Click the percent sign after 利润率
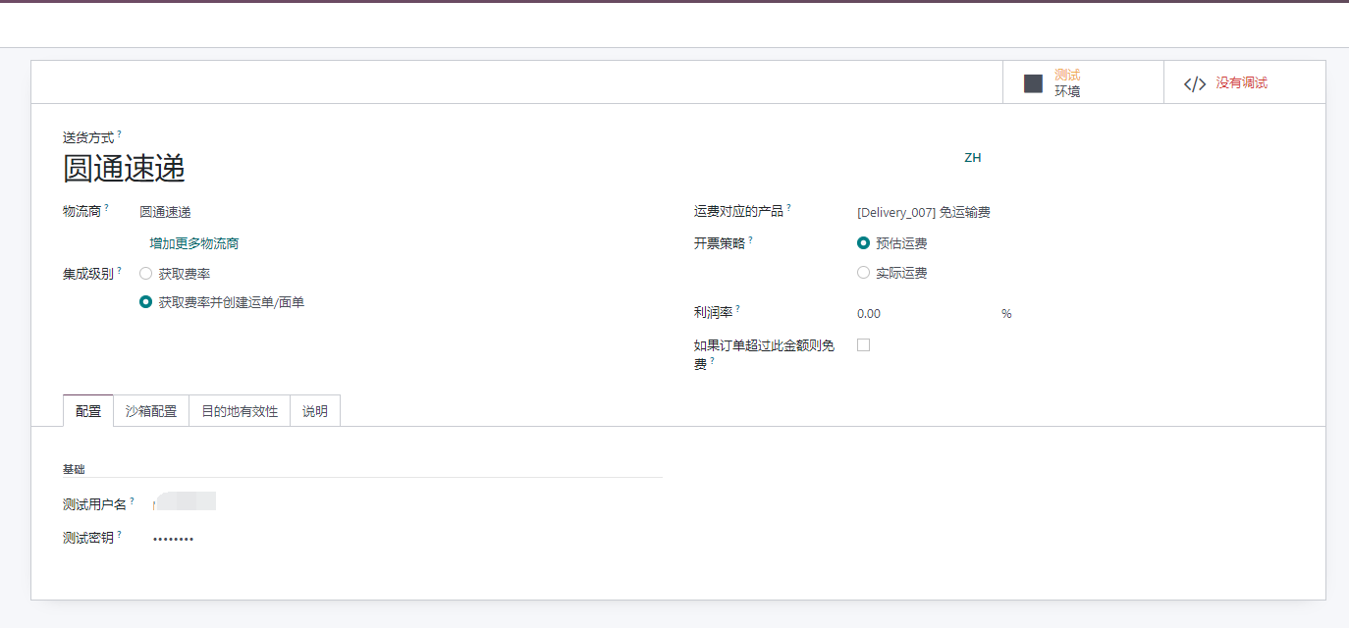The width and height of the screenshot is (1349, 628). pyautogui.click(x=1006, y=314)
